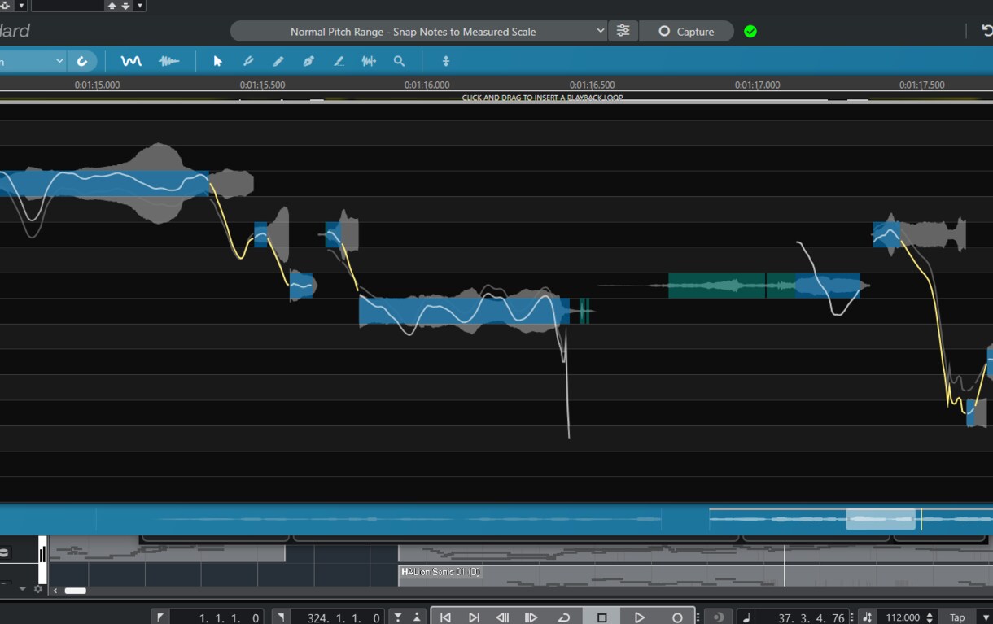Toggle the waveform display view
The height and width of the screenshot is (624, 993).
point(168,61)
